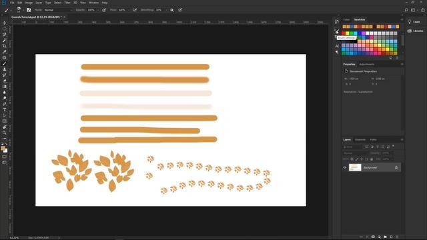The width and height of the screenshot is (427, 240).
Task: Create new group folder icon
Action: [x=385, y=237]
